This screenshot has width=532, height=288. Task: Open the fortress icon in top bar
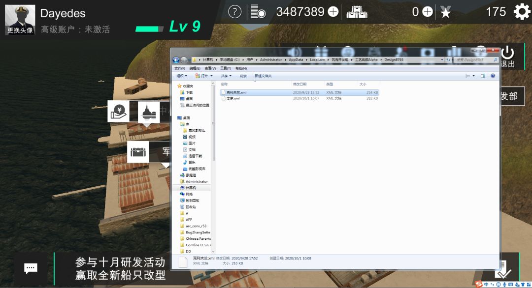click(357, 12)
